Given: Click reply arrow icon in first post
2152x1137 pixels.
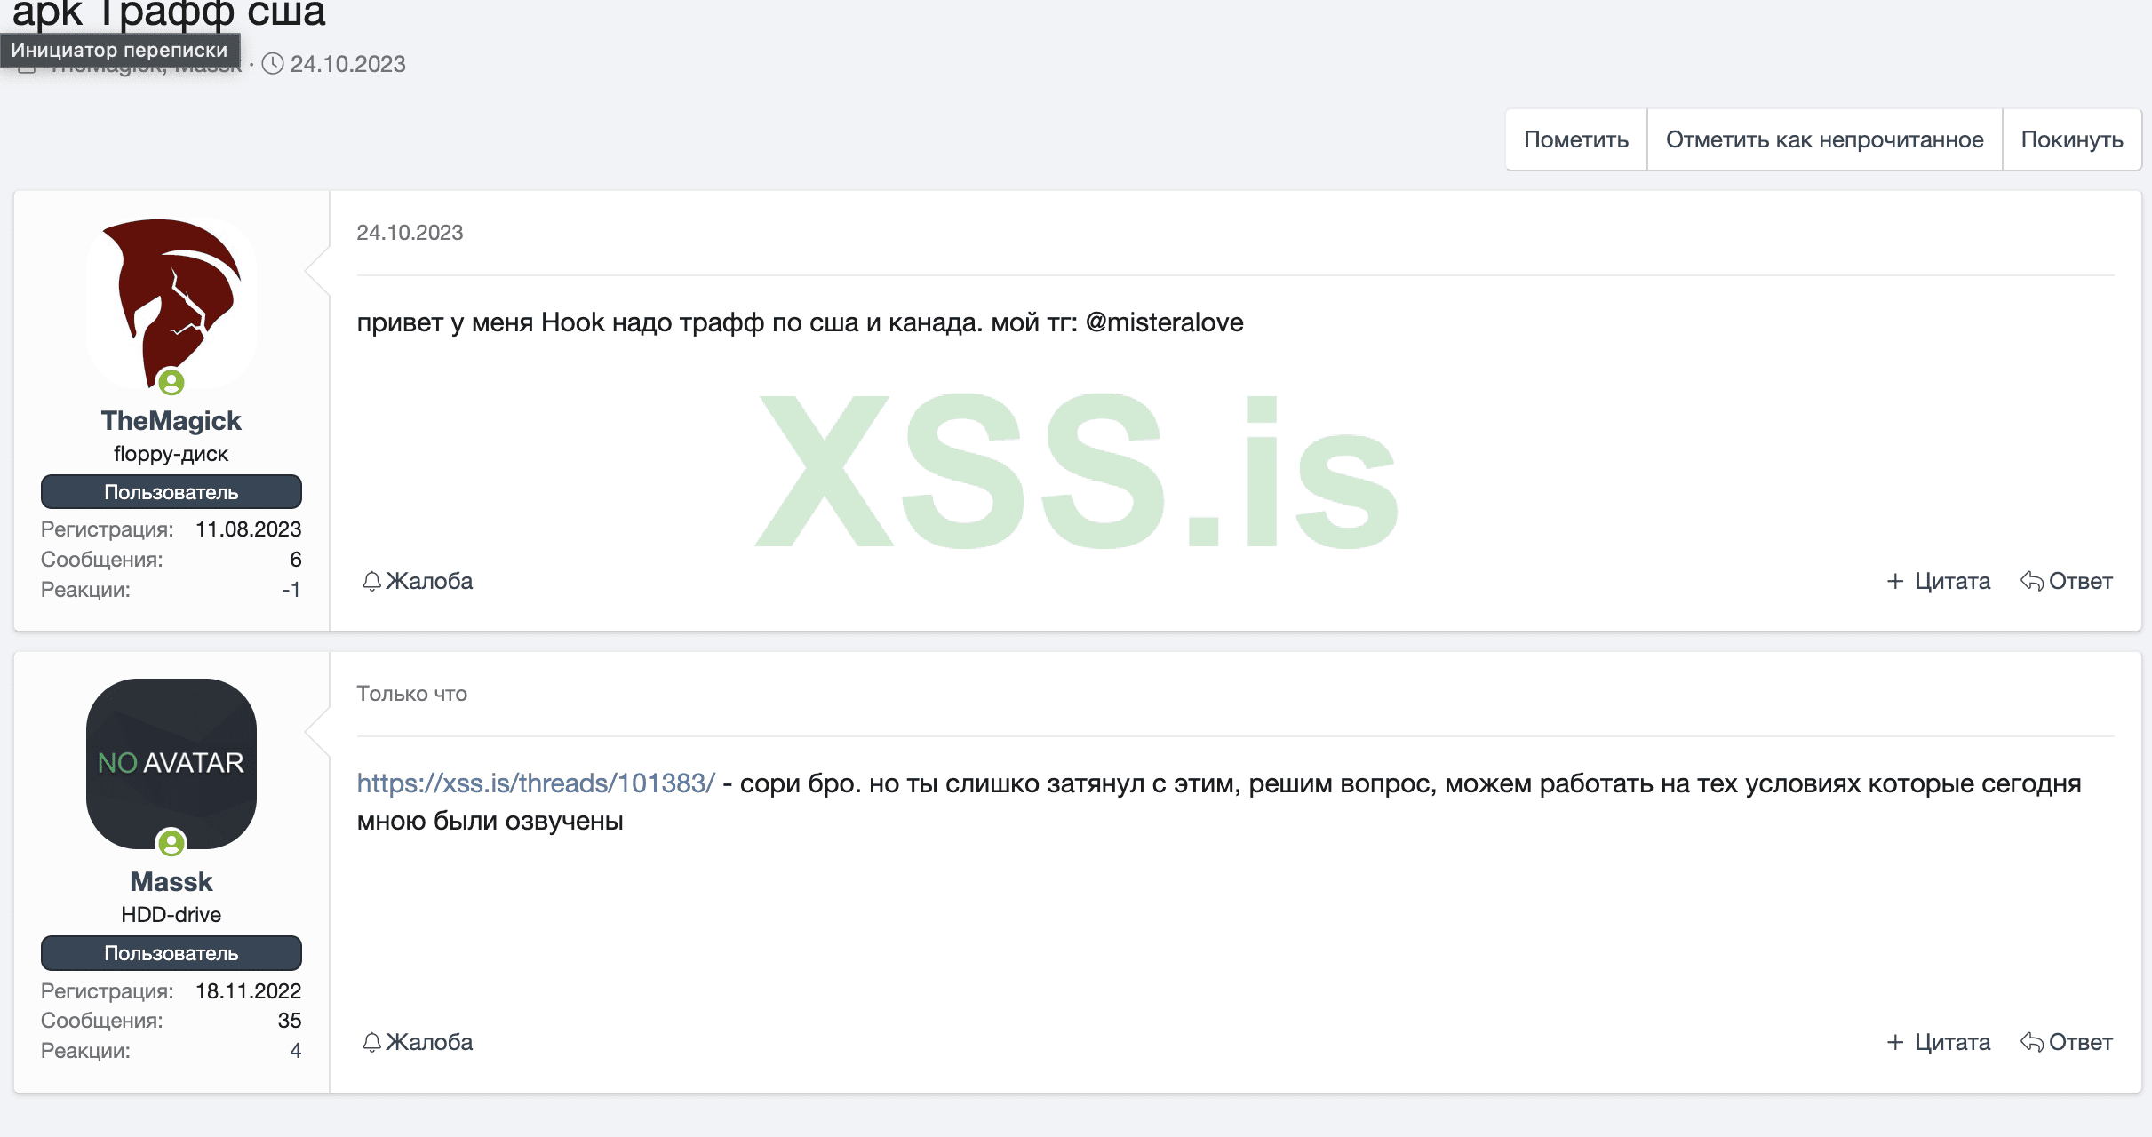Looking at the screenshot, I should coord(2032,581).
